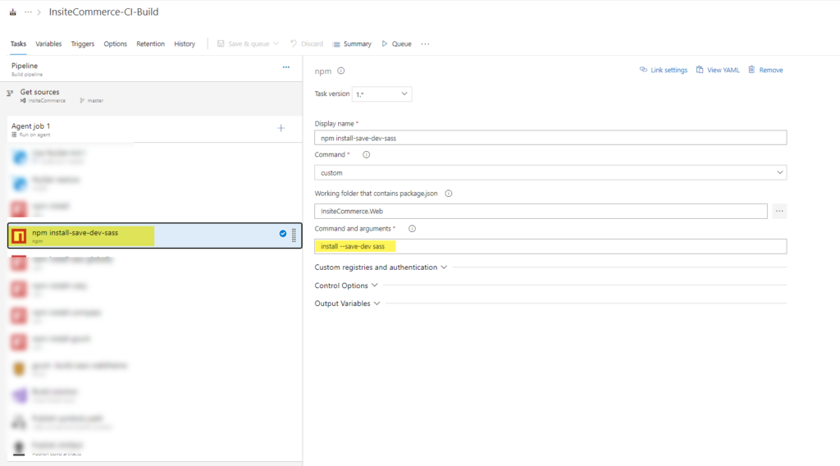
Task: Click InsiteCommerce-CI-Build title
Action: [104, 11]
